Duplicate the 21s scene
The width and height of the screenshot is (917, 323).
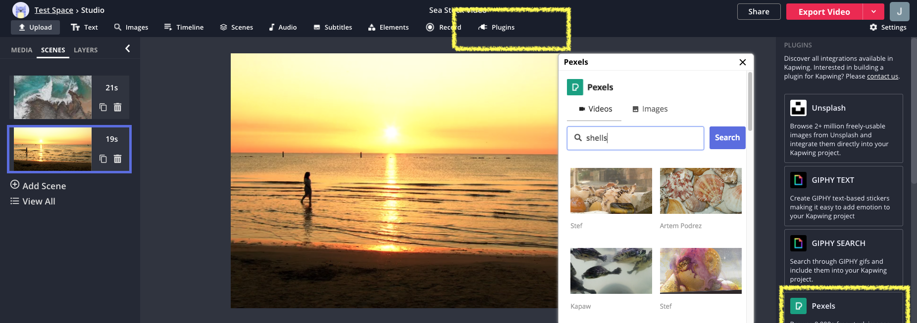(x=103, y=107)
